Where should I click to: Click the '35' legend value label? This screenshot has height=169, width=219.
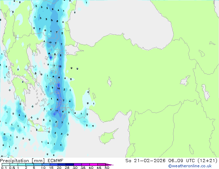point(83,168)
